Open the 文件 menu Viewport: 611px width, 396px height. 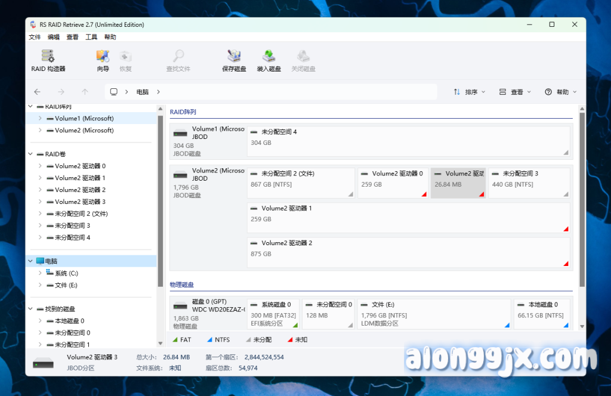(35, 37)
